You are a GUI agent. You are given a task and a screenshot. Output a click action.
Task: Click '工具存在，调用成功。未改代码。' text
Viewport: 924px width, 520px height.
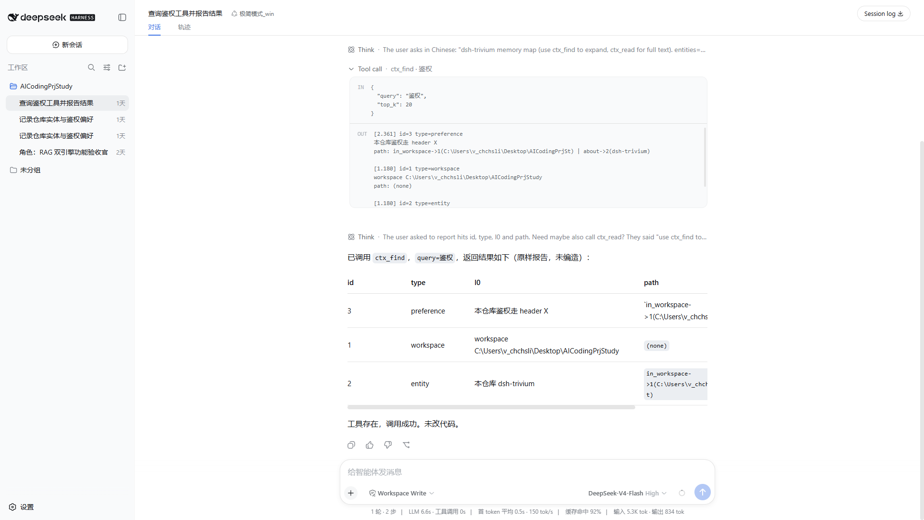(404, 424)
